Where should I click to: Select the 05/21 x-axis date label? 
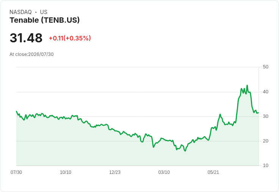coord(213,172)
